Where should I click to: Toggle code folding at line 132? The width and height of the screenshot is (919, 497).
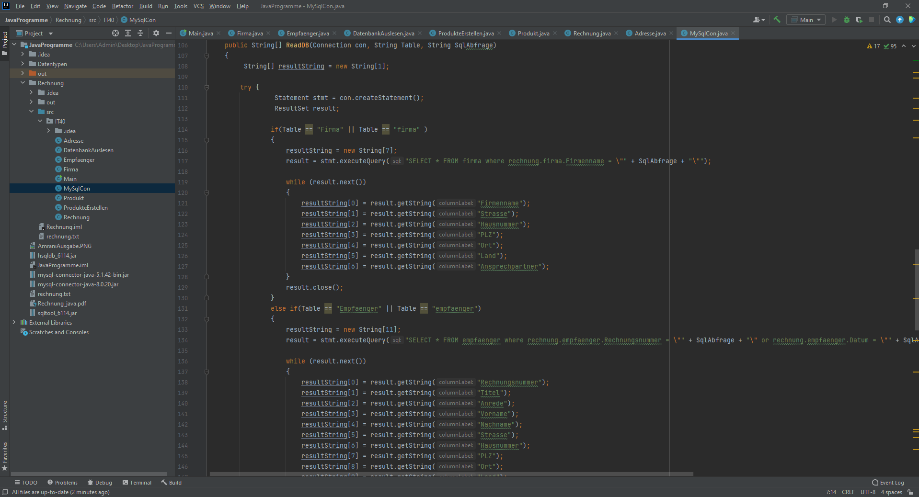coord(207,319)
